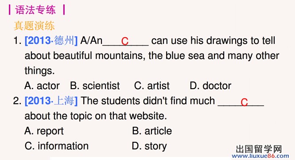Select answer option D. doctor
This screenshot has width=295, height=160.
pyautogui.click(x=210, y=86)
